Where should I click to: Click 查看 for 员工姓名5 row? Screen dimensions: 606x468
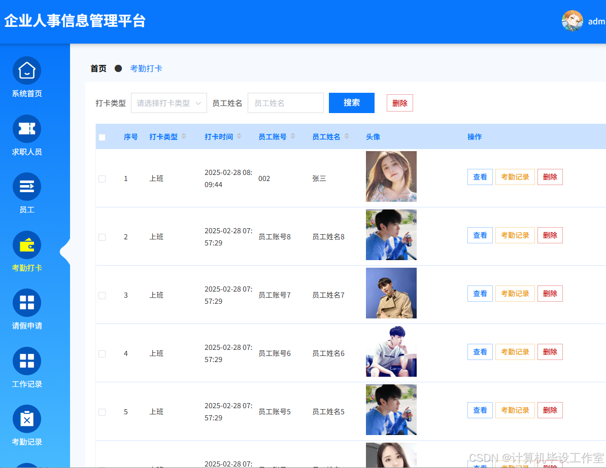[x=480, y=410]
